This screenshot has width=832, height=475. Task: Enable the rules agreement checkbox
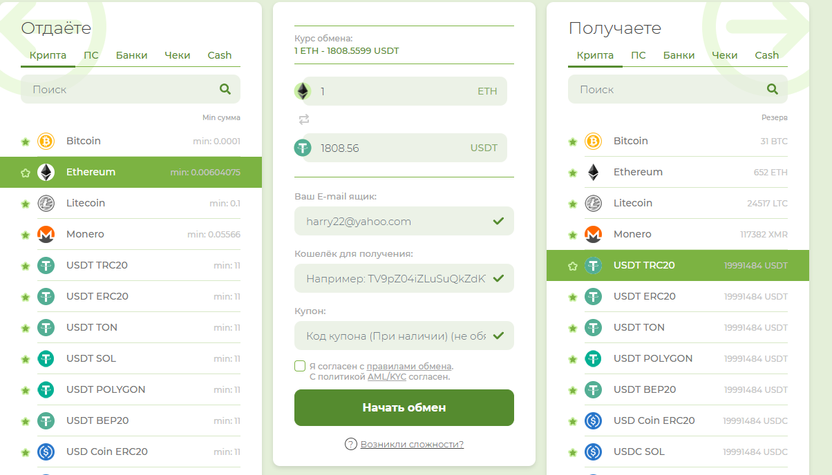[x=300, y=366]
